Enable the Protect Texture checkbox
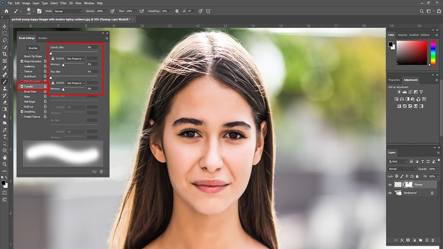The height and width of the screenshot is (249, 443). coord(22,117)
